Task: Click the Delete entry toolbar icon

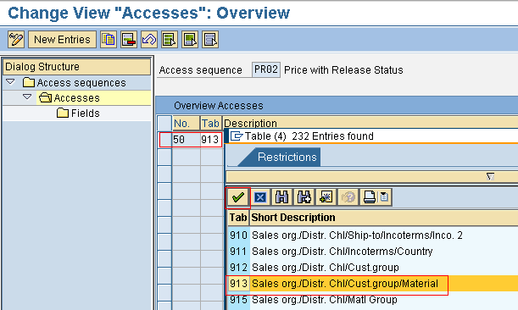Action: [129, 40]
